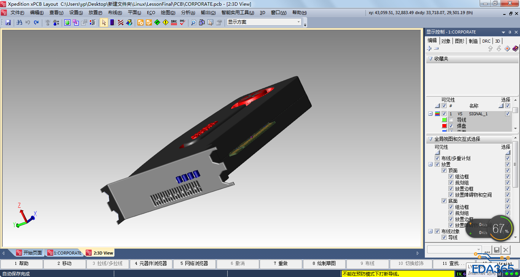Click the SIGNAL_1 layer multicolor swatch
The height and width of the screenshot is (277, 520).
click(437, 114)
